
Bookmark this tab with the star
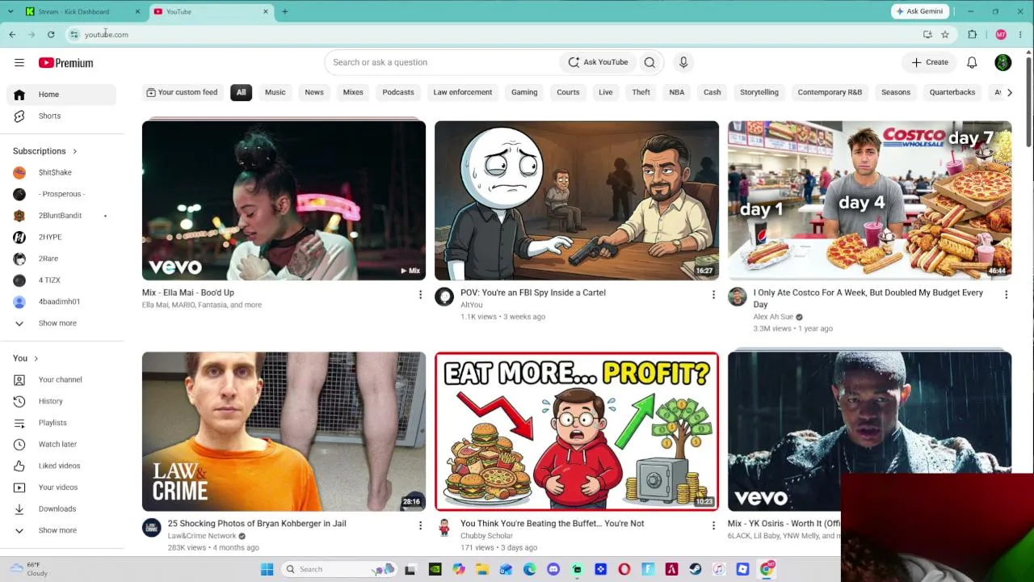pyautogui.click(x=945, y=34)
